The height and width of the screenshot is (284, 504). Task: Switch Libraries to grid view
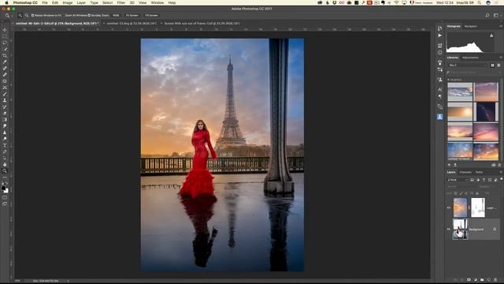click(x=492, y=65)
